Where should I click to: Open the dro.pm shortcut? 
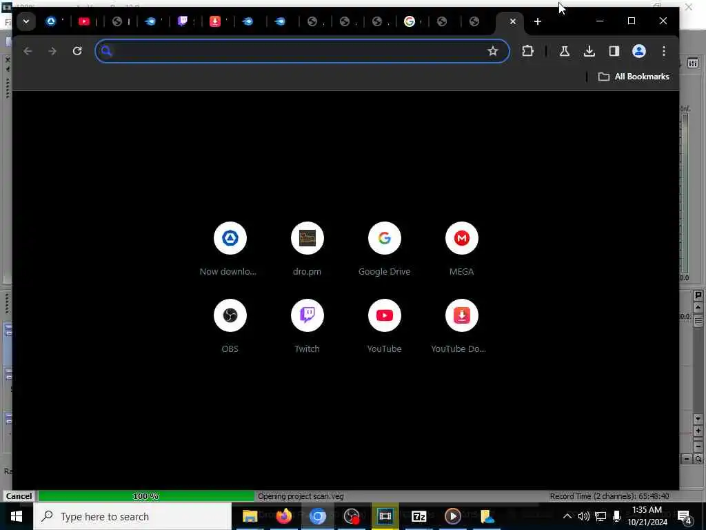(x=307, y=248)
